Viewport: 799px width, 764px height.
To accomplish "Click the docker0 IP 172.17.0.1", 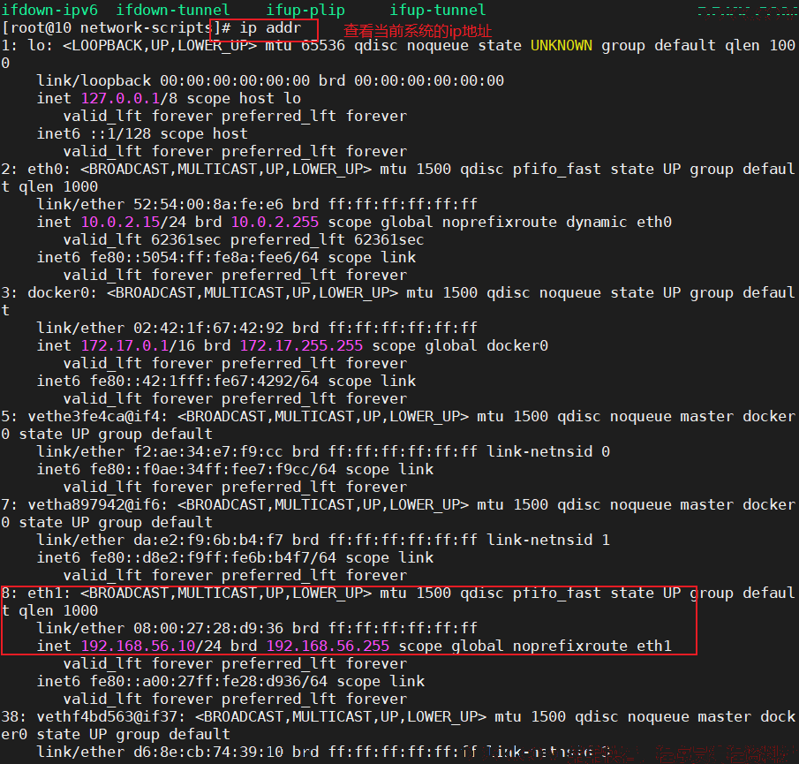I will (x=124, y=346).
